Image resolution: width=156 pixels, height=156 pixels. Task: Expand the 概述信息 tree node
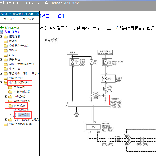click(x=1, y=37)
